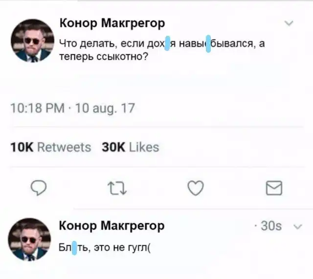Screen dimensions: 313x279
Task: Click the blue censor mark in reply text
Action: tap(75, 245)
